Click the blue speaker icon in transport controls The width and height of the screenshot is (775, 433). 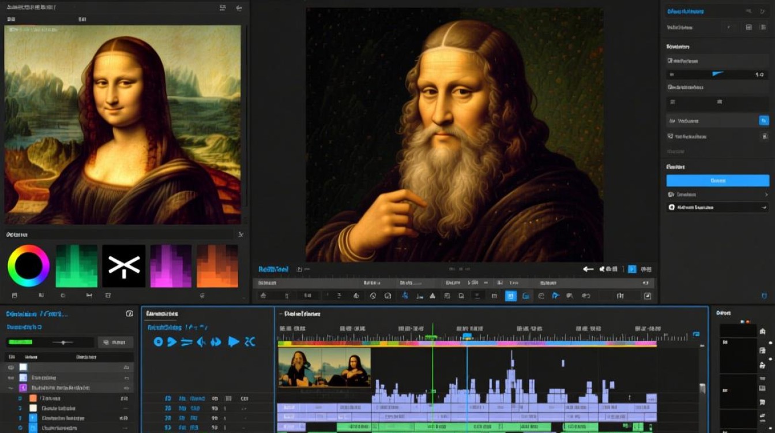pyautogui.click(x=201, y=342)
